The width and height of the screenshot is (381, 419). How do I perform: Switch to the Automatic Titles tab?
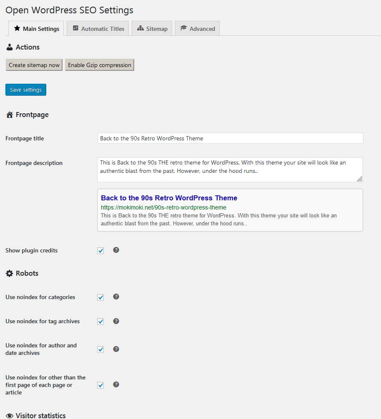tap(98, 29)
